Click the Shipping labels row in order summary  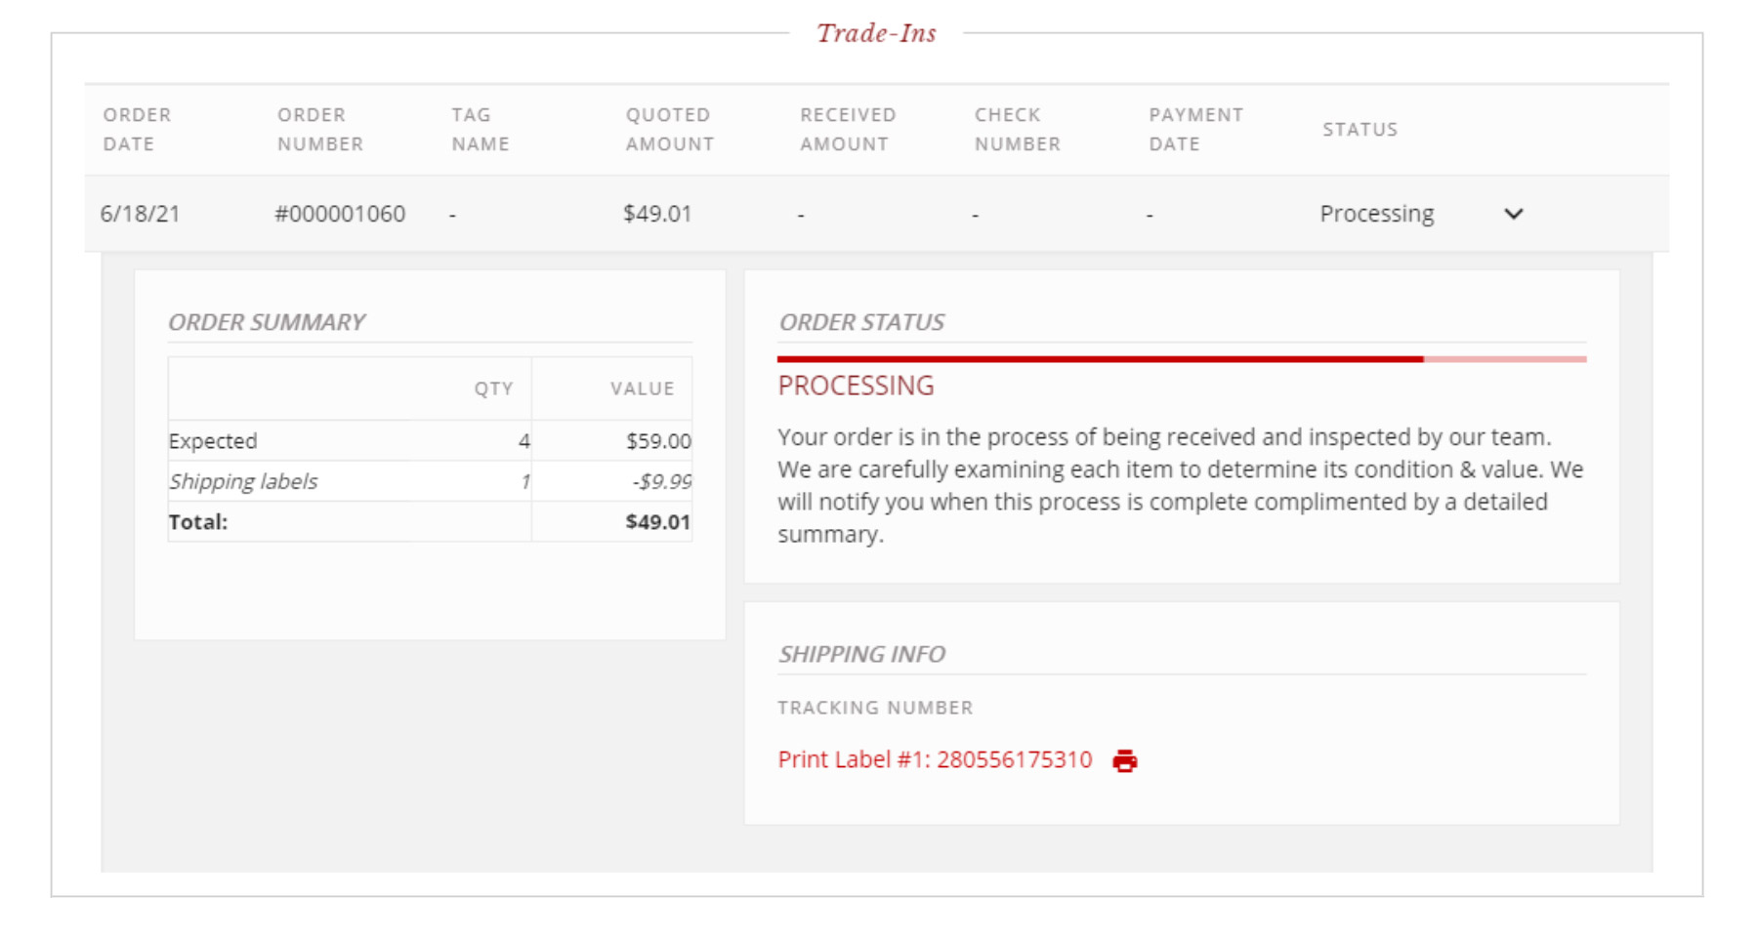430,481
